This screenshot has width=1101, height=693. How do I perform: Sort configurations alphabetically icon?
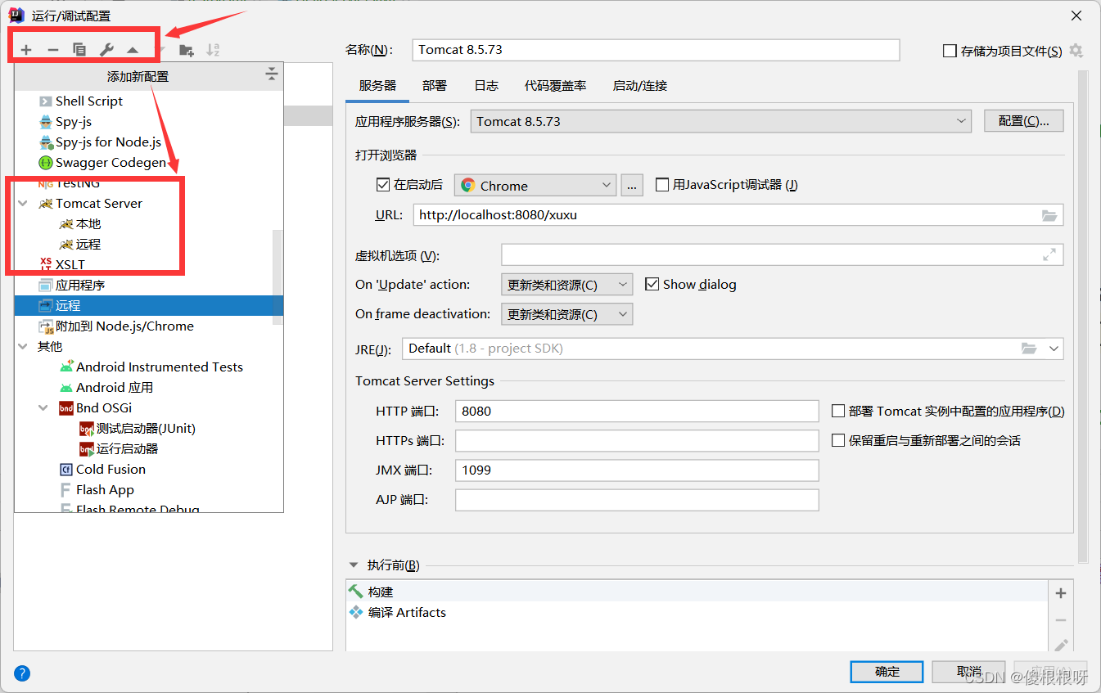pyautogui.click(x=213, y=50)
